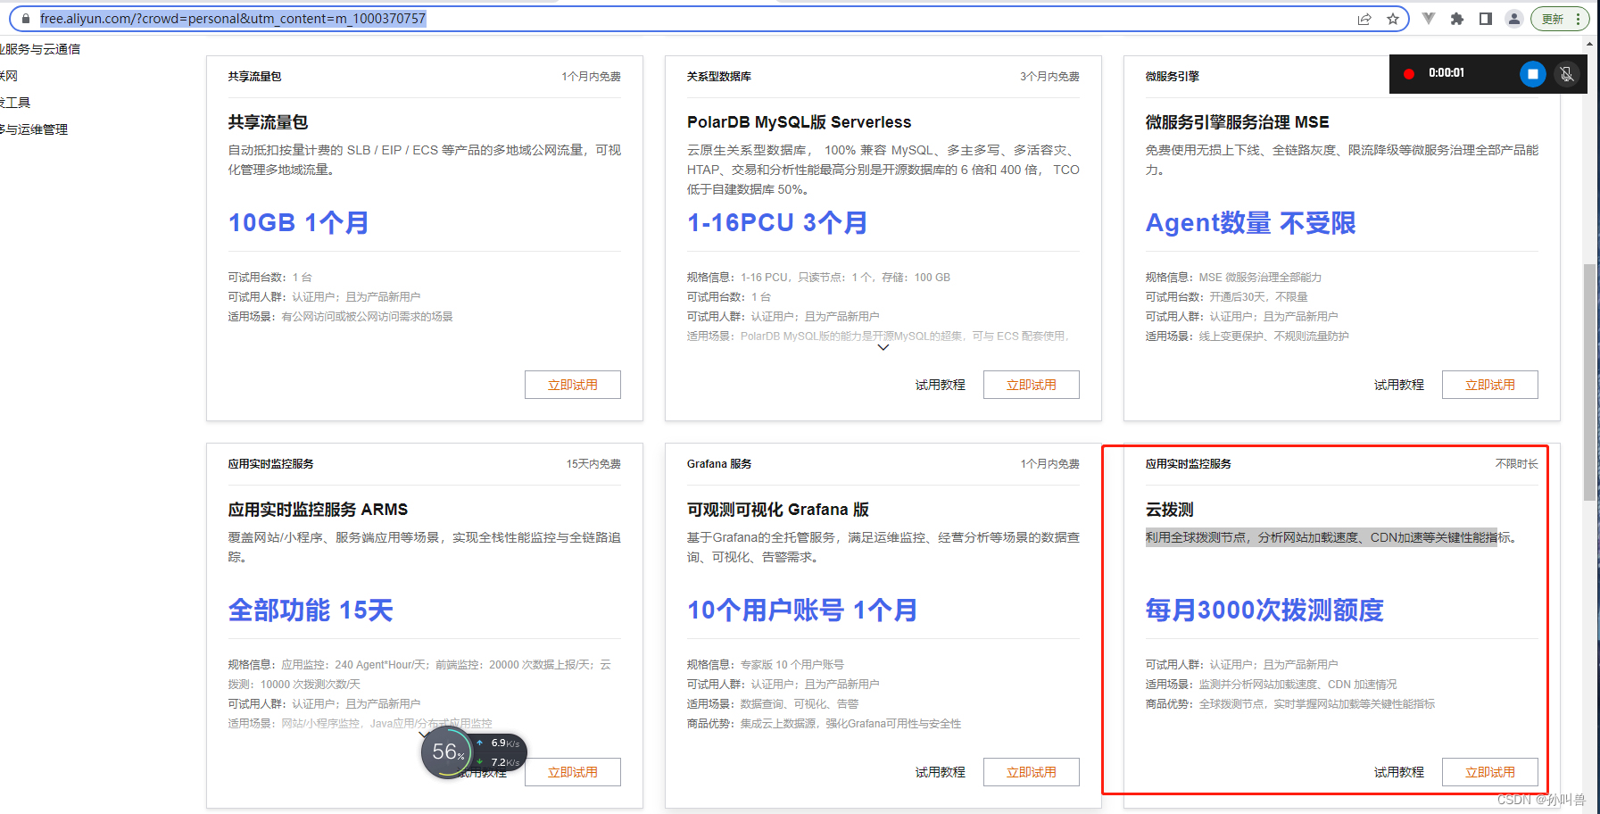Click the 更新 browser update button
The width and height of the screenshot is (1600, 814).
click(x=1553, y=19)
